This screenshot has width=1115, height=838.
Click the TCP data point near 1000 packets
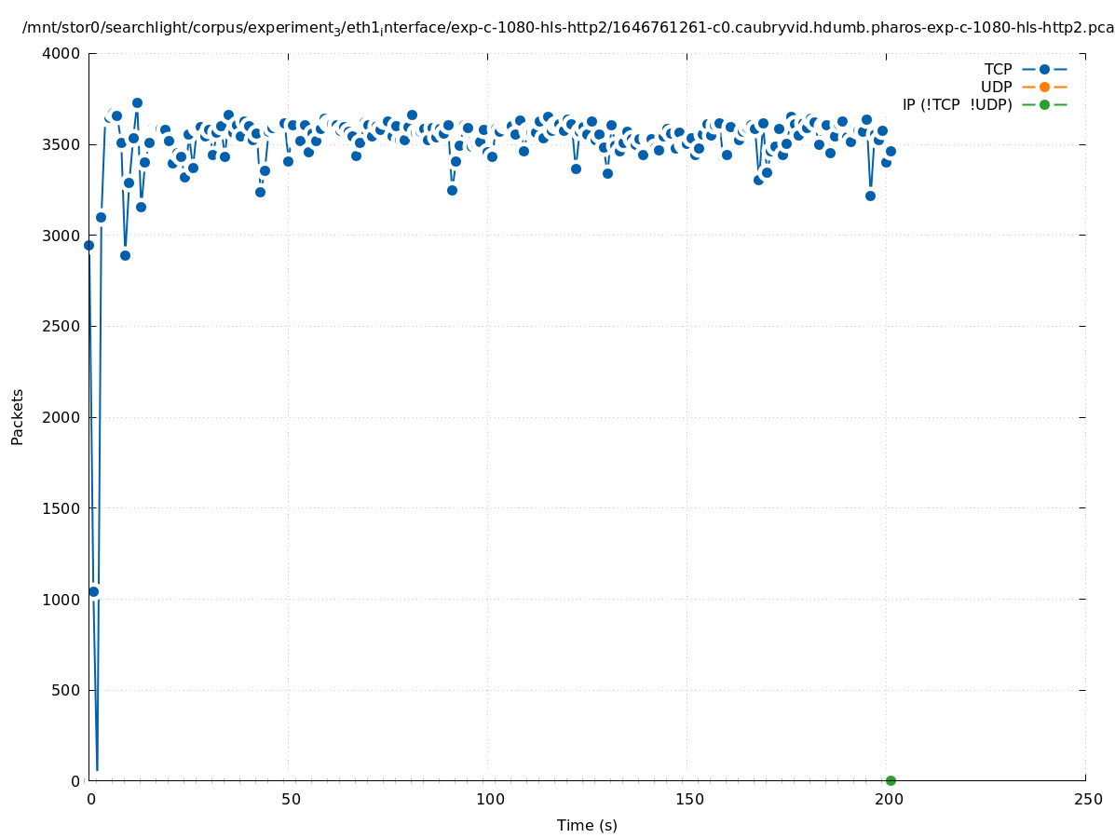[93, 591]
